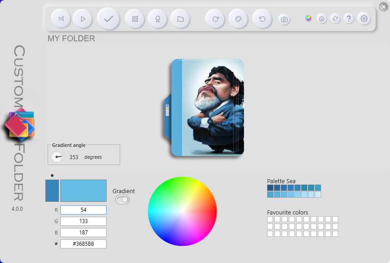This screenshot has height=263, width=390.
Task: Pick the last swatch in Palette Sea top row
Action: pos(318,188)
